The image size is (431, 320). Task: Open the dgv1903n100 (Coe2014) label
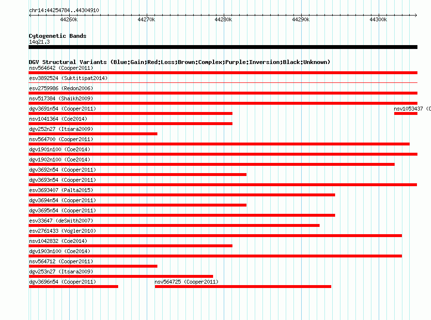tap(60, 251)
